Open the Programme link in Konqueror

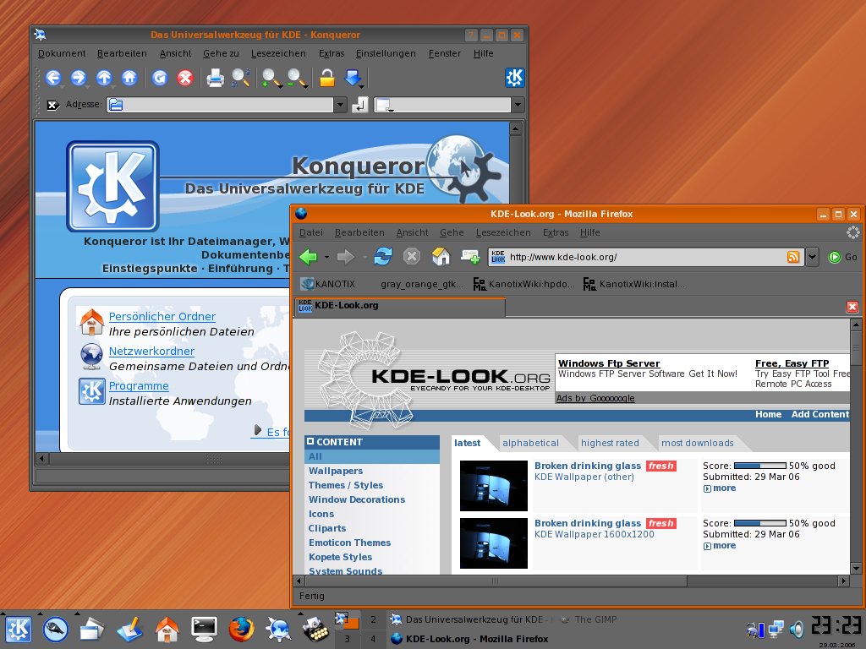click(x=139, y=385)
